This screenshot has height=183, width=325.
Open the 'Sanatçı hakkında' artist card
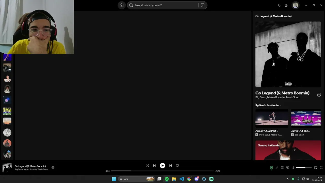point(288,150)
